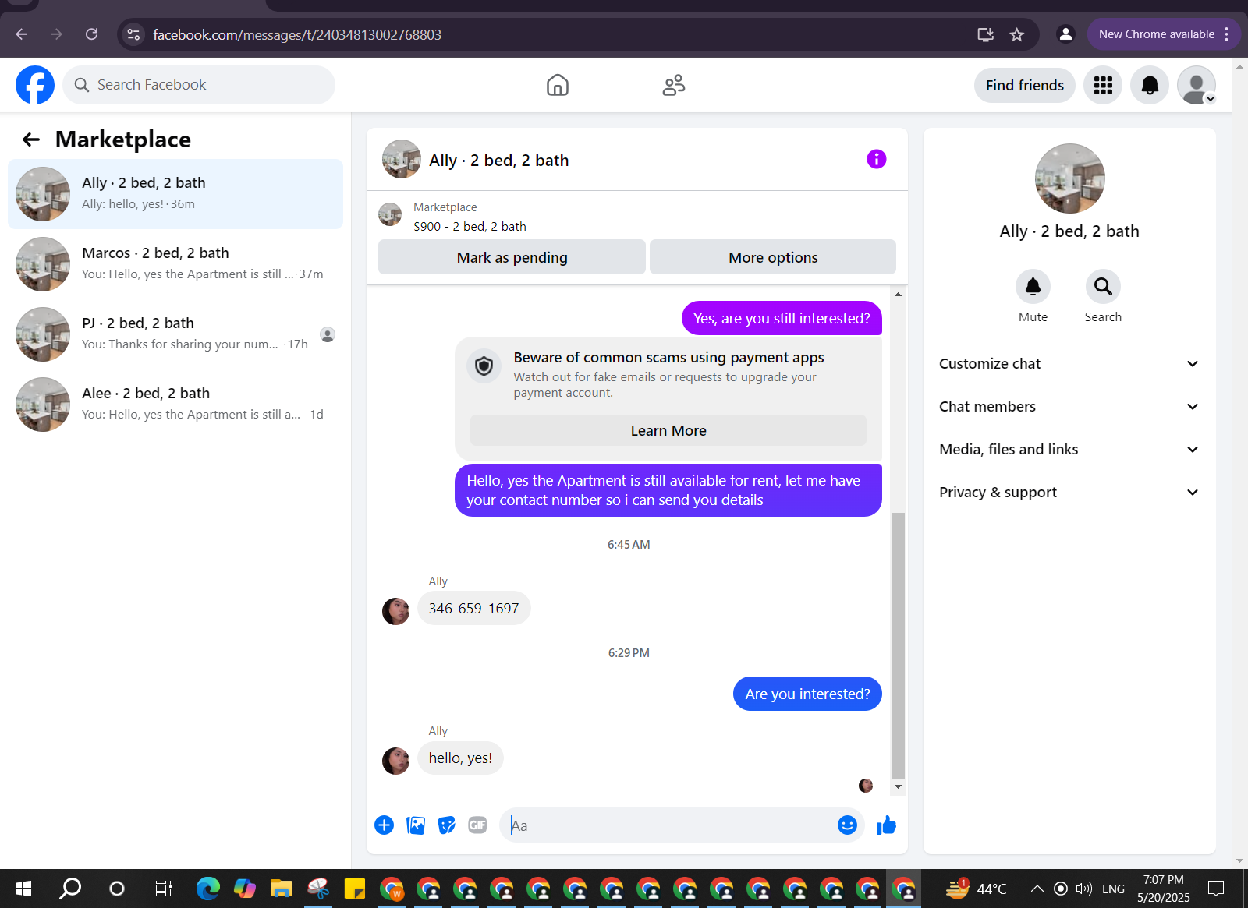The height and width of the screenshot is (908, 1248).
Task: Open the Facebook menu grid icon
Action: pos(1103,85)
